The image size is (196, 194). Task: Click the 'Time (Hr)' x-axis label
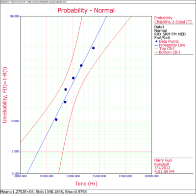click(x=86, y=184)
